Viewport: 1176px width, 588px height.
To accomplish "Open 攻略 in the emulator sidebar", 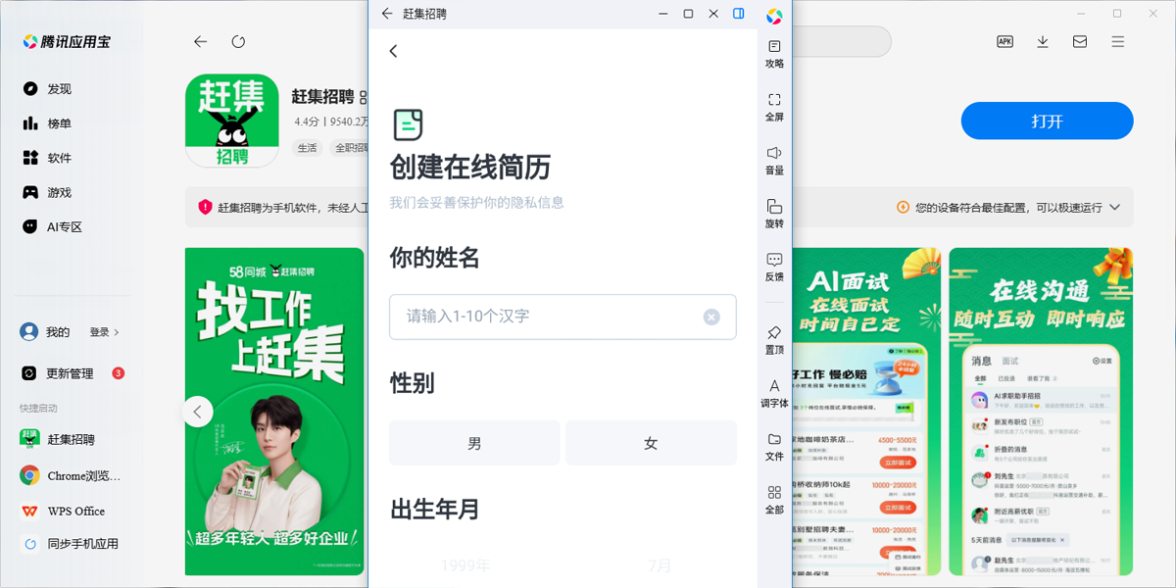I will tap(774, 54).
